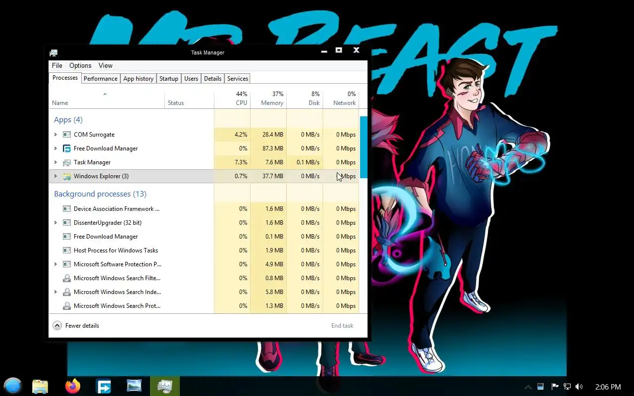This screenshot has width=634, height=396.
Task: Click the 5.8 MB memory value
Action: [274, 292]
